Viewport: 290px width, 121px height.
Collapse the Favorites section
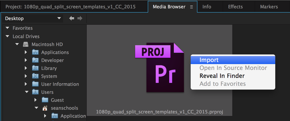(7, 28)
